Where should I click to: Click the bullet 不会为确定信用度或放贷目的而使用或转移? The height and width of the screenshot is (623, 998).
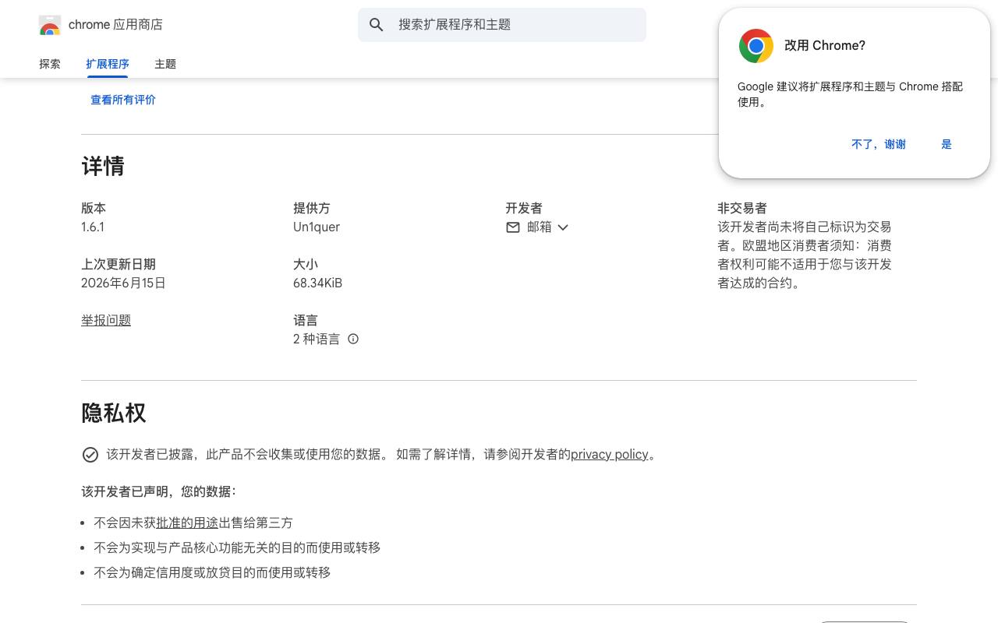click(x=212, y=572)
